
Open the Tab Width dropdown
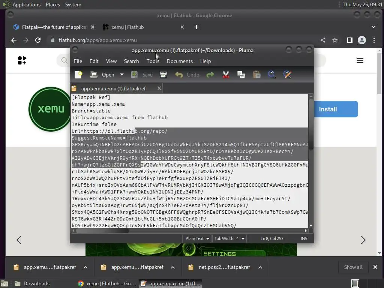tap(229, 238)
